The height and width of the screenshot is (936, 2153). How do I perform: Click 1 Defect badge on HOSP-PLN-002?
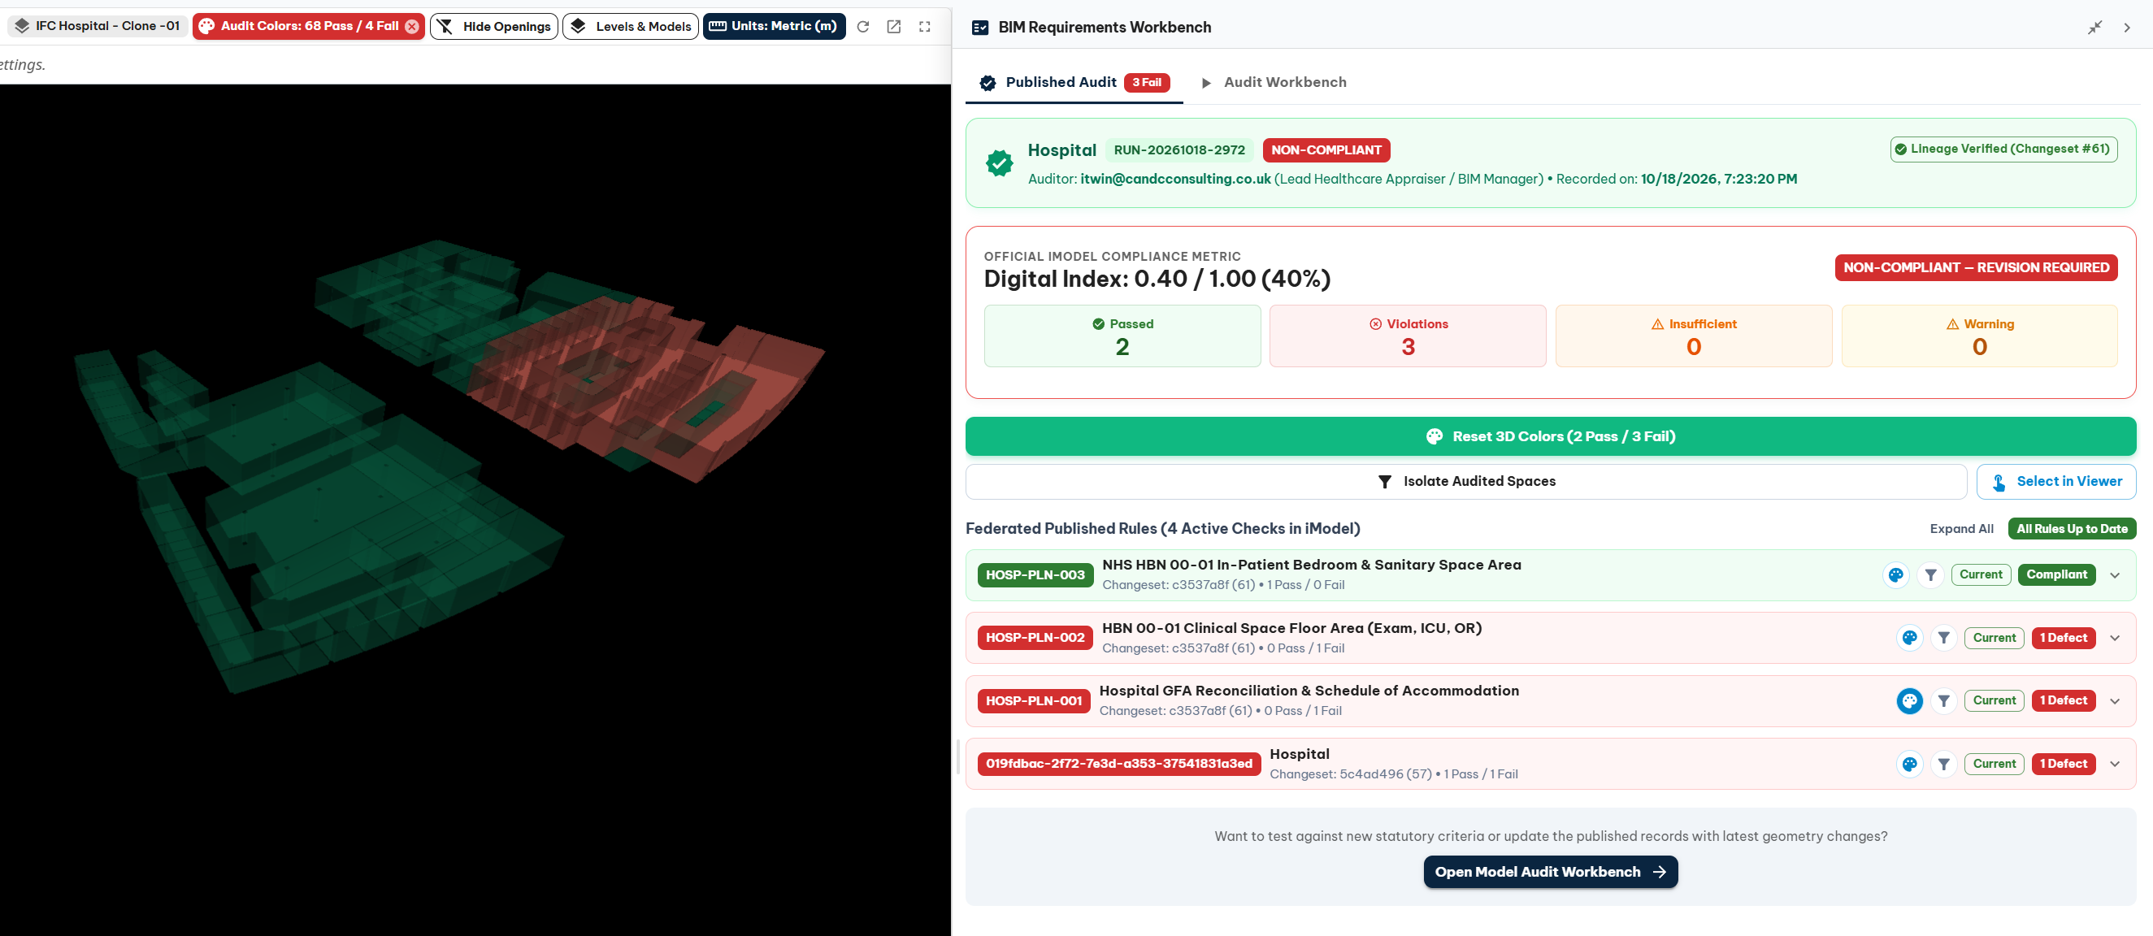click(2063, 639)
